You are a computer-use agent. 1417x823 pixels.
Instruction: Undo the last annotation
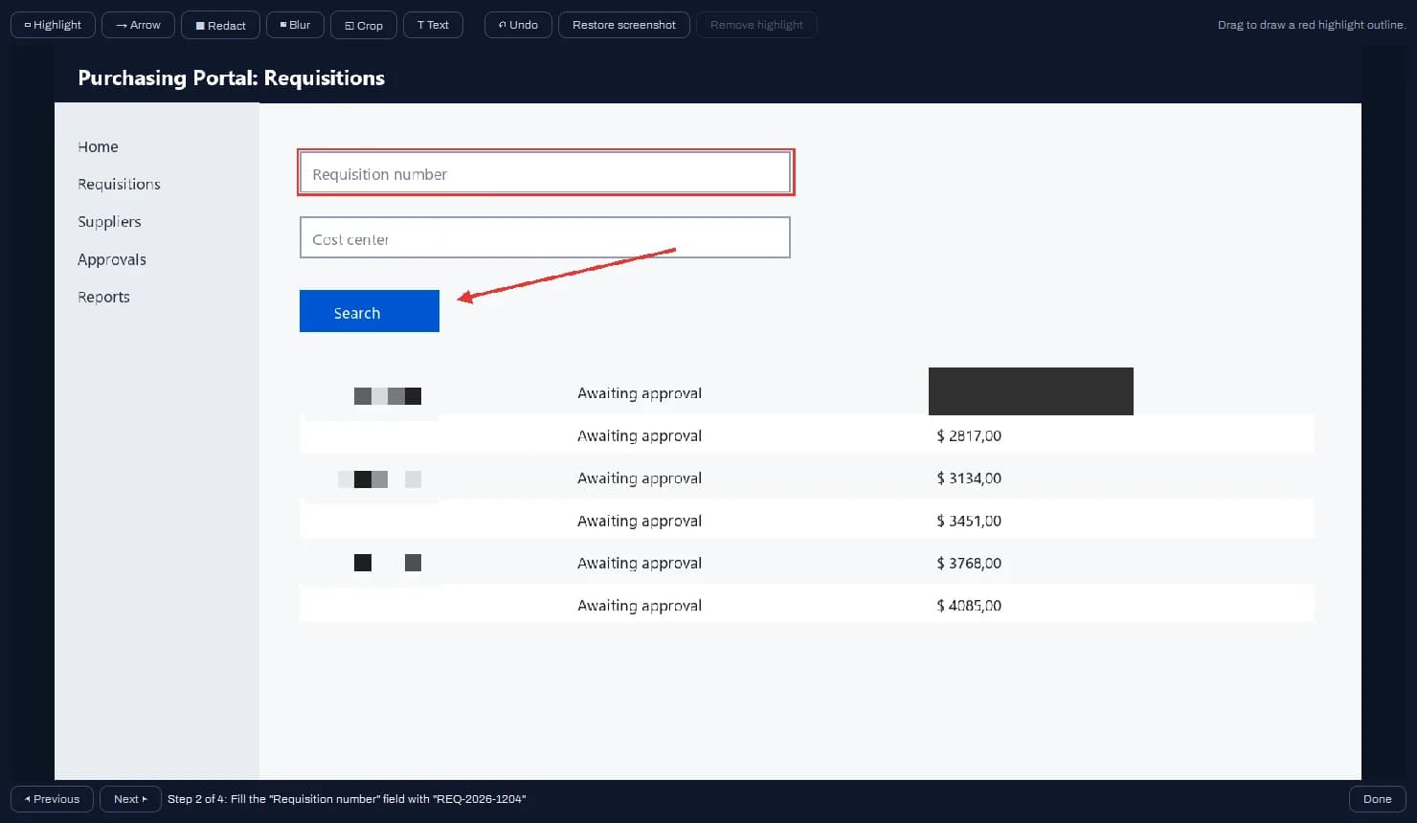518,25
